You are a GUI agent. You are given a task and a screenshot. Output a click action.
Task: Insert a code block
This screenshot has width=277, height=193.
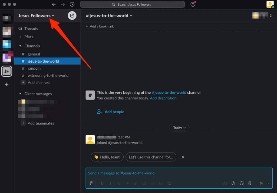coord(169,183)
